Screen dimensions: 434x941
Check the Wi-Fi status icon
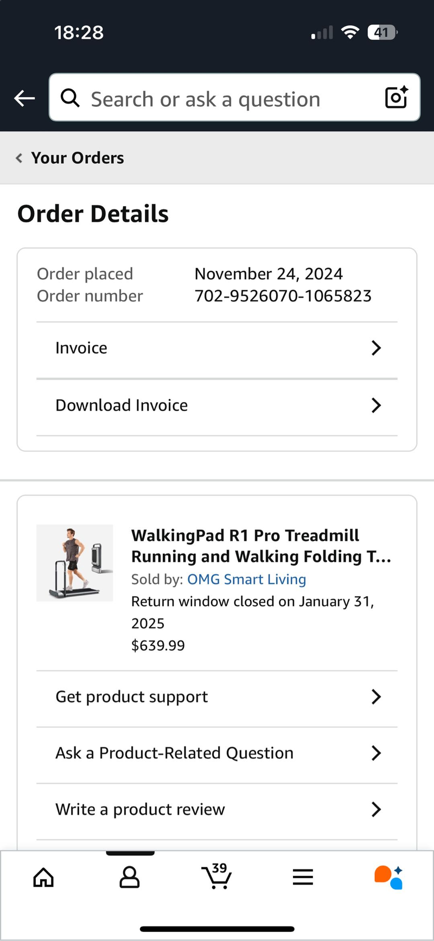tap(350, 33)
